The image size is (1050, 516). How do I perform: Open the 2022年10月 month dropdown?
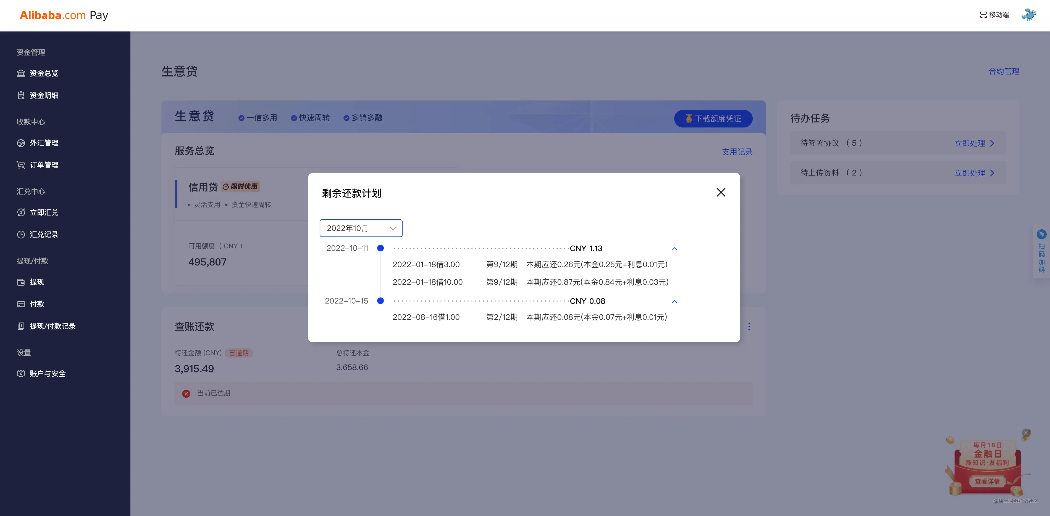click(361, 228)
